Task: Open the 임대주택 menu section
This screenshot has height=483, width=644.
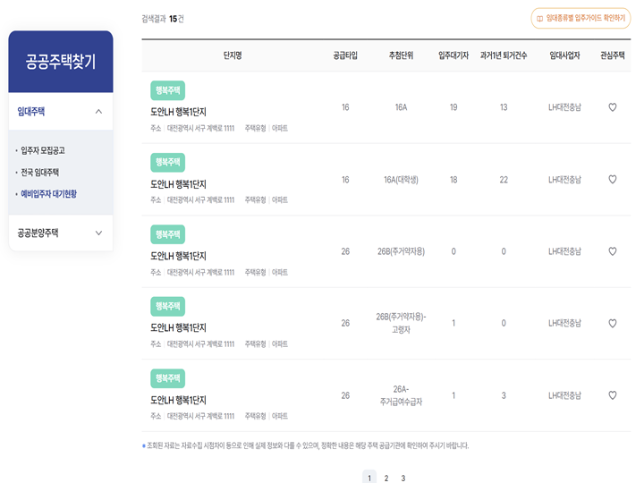Action: [61, 111]
